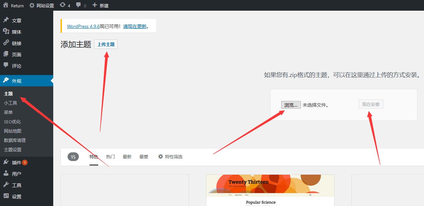The height and width of the screenshot is (206, 424).
Task: Click the home icon beside Return
Action: click(x=6, y=5)
